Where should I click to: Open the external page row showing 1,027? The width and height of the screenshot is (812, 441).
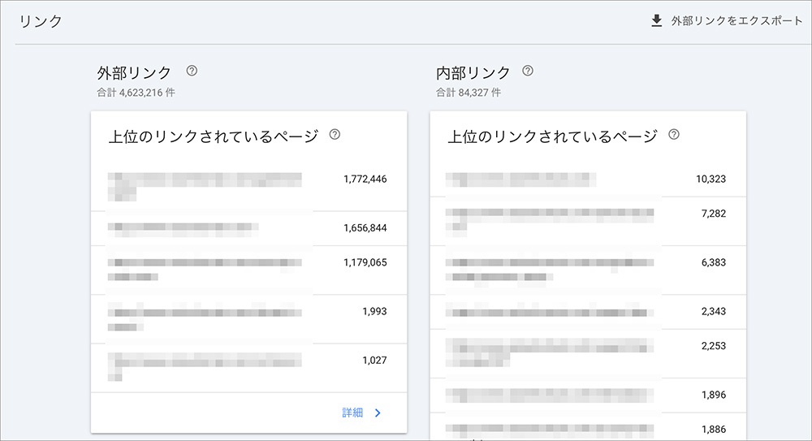[x=248, y=367]
